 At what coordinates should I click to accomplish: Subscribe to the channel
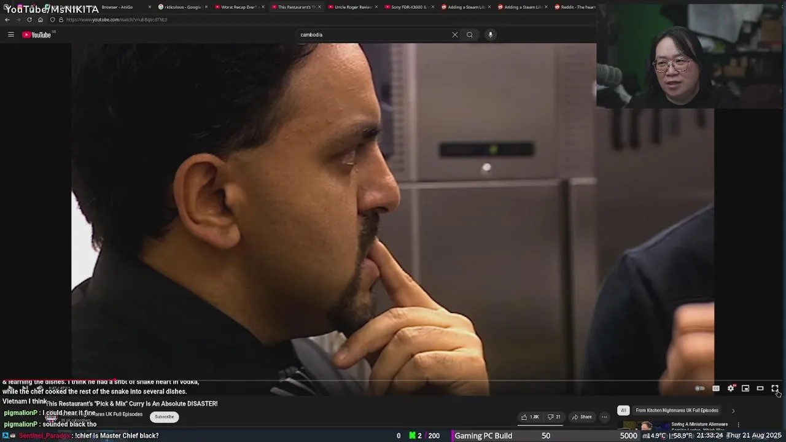(164, 417)
